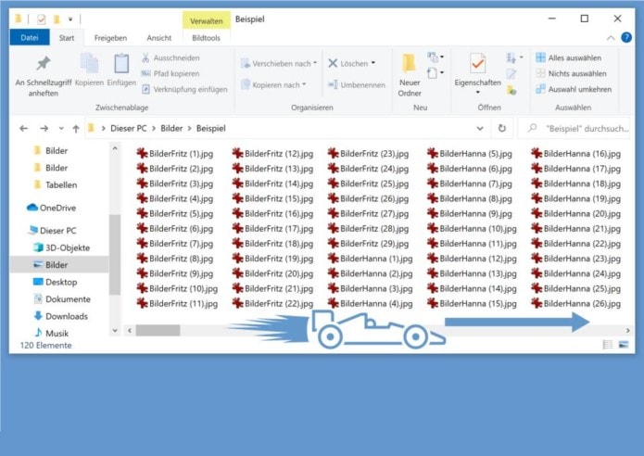The image size is (644, 456).
Task: Switch to the Ansicht ribbon tab
Action: [x=158, y=38]
